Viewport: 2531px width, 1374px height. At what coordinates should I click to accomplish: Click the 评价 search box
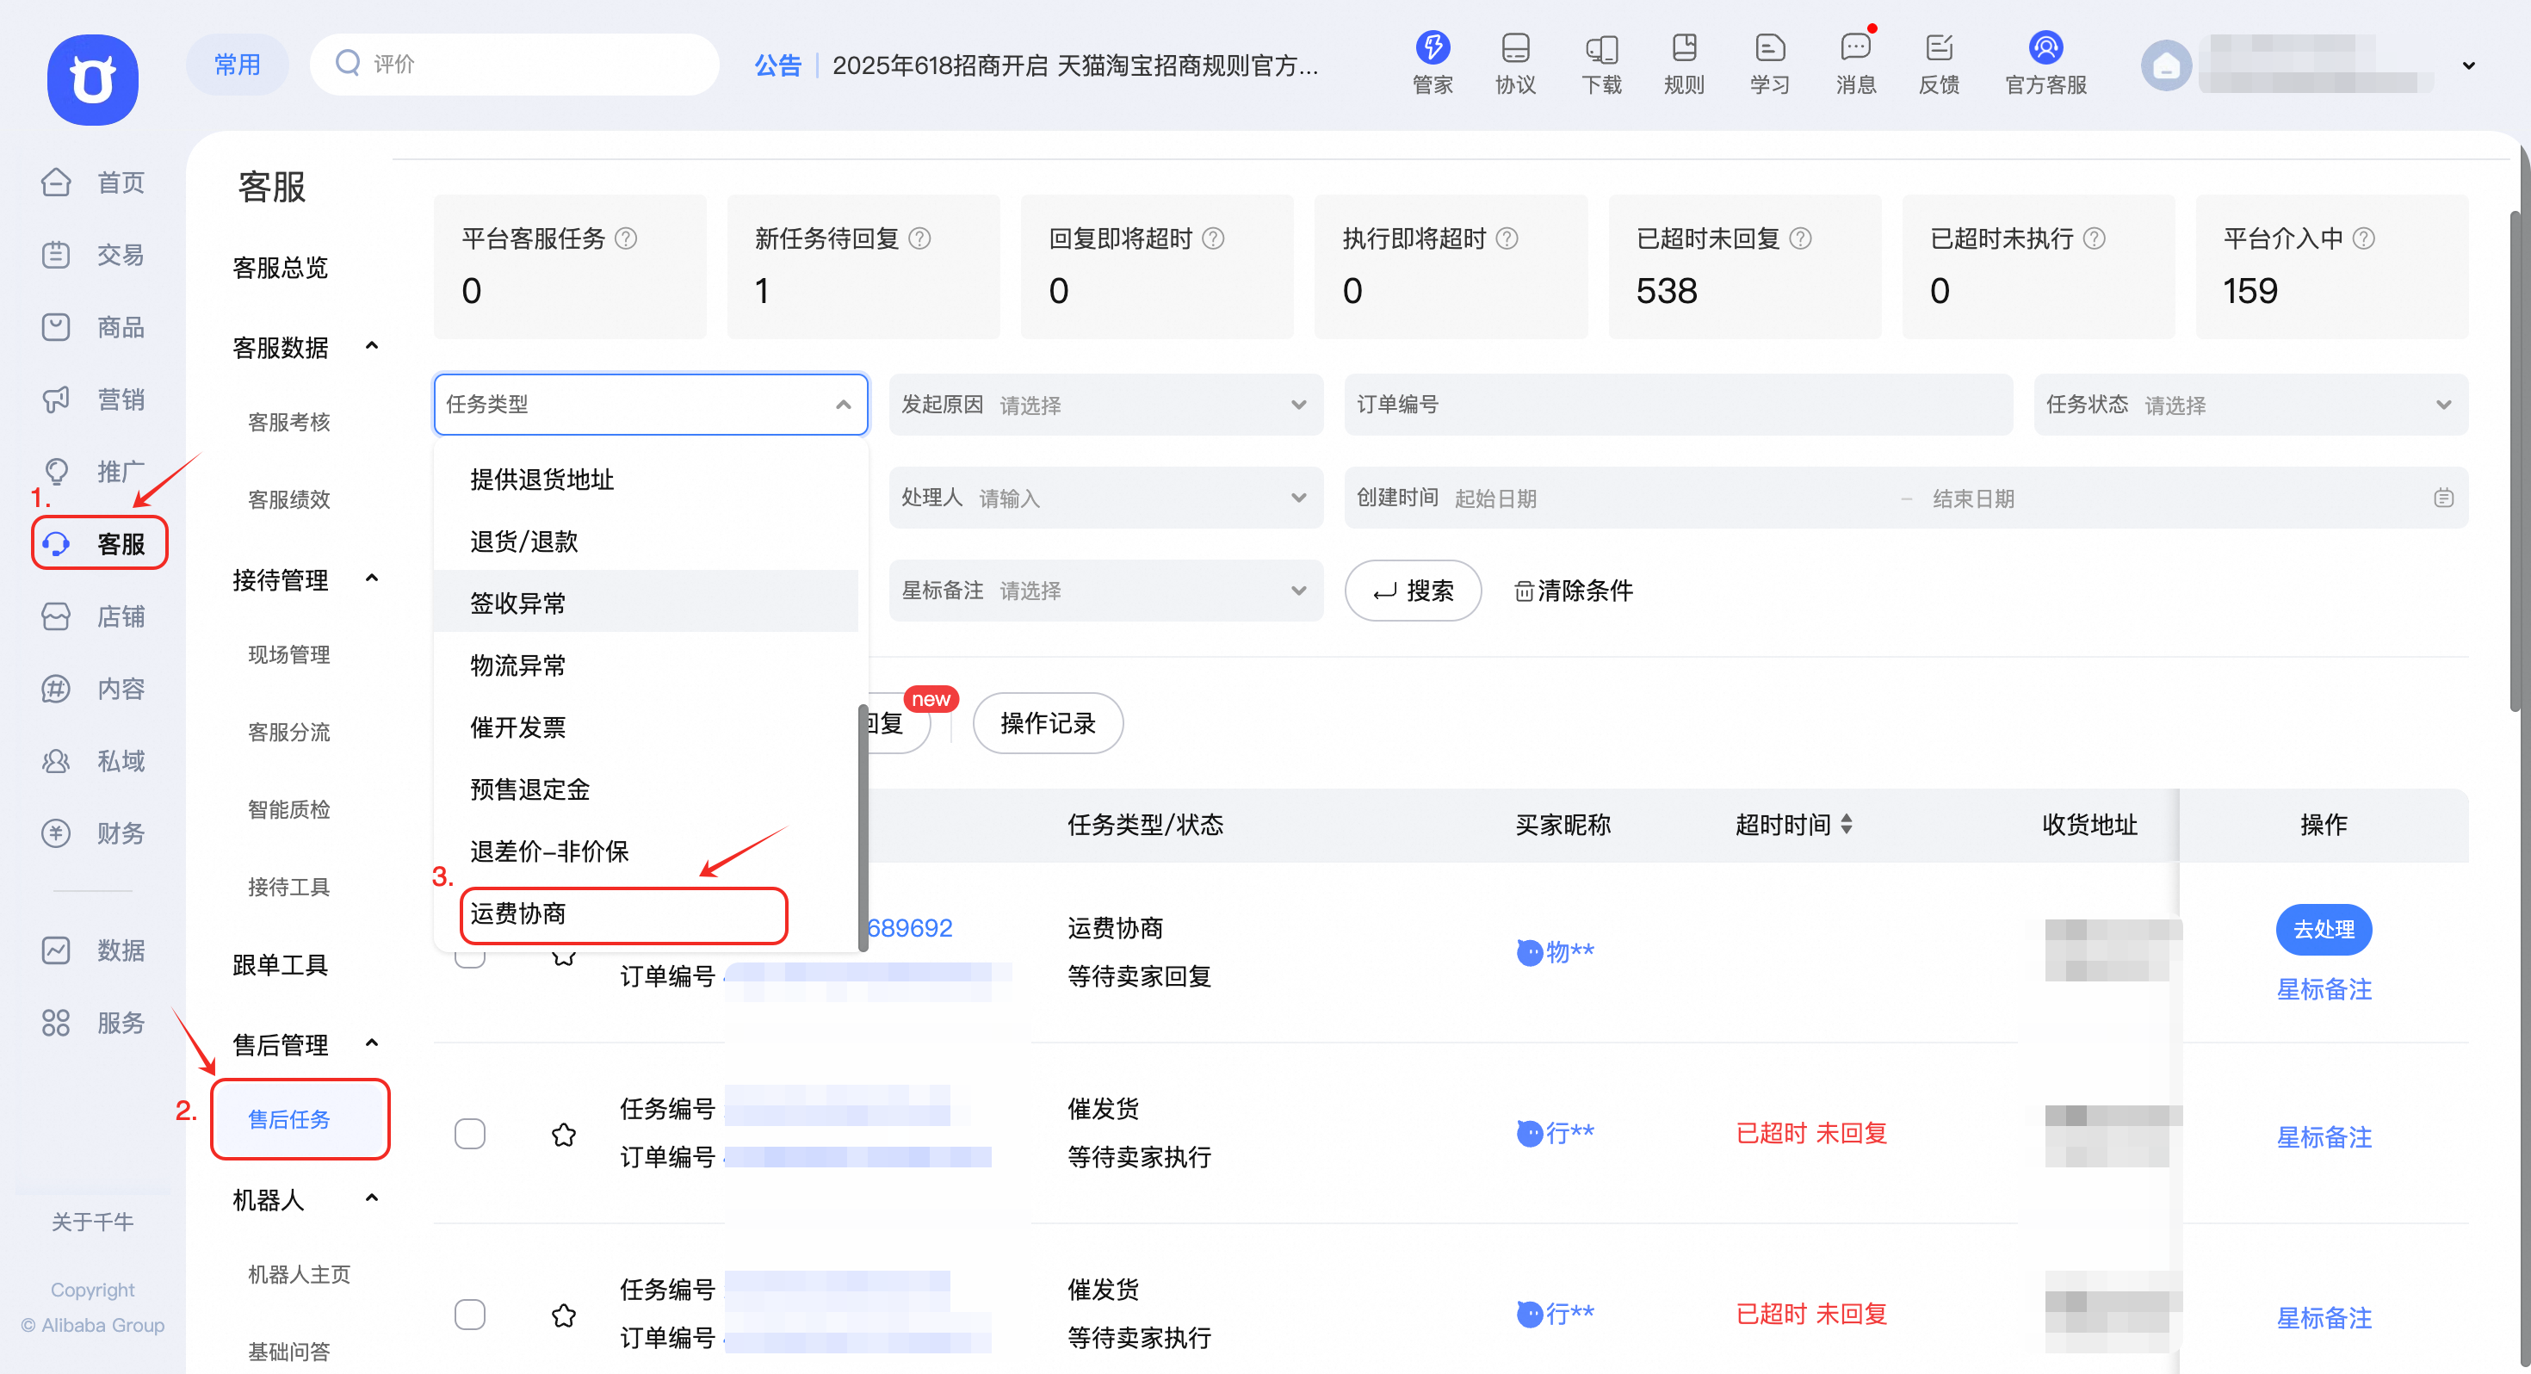(515, 65)
